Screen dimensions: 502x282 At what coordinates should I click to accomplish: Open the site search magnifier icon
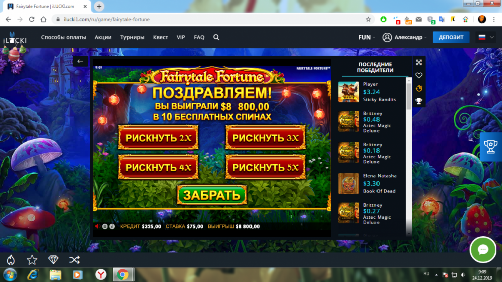pos(216,37)
